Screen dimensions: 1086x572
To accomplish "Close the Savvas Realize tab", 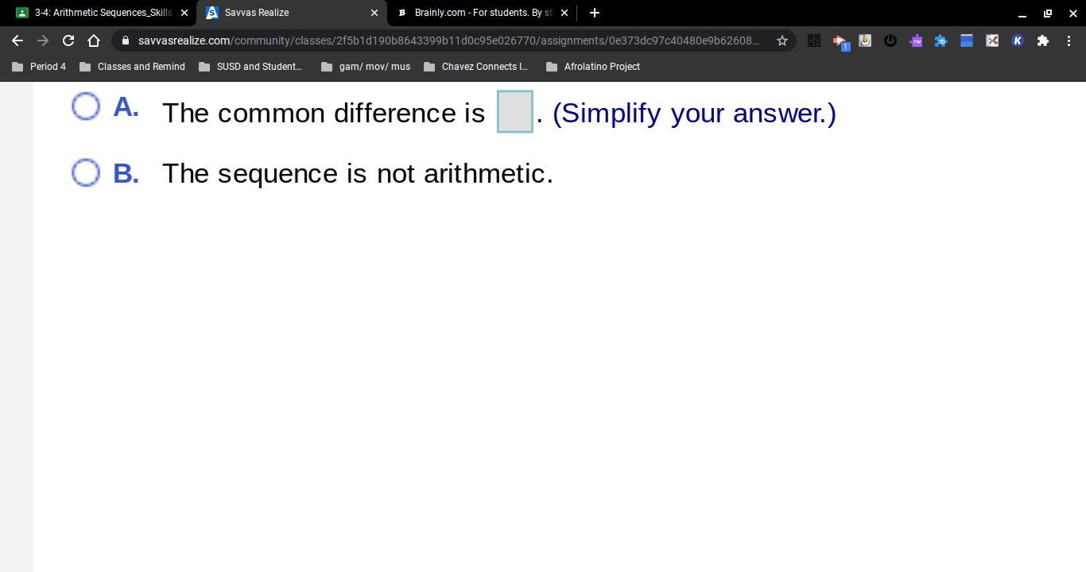I will (374, 13).
